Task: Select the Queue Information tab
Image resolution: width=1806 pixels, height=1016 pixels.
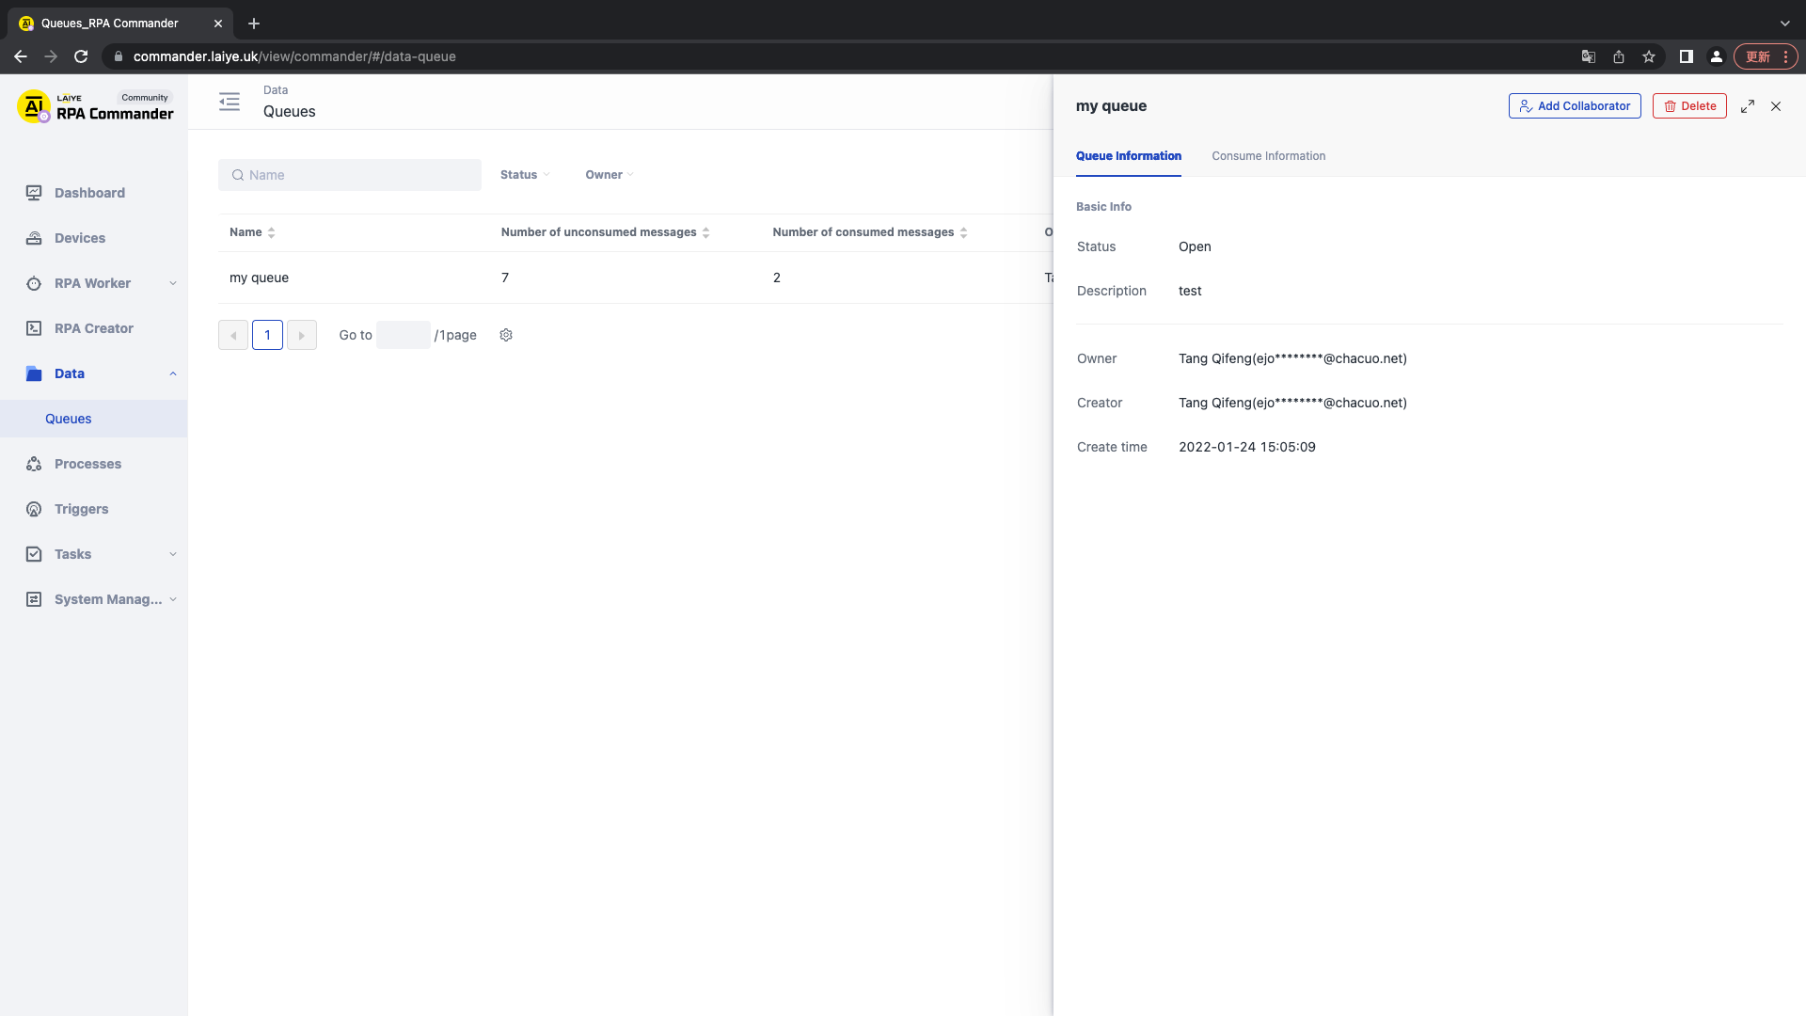Action: pyautogui.click(x=1128, y=155)
